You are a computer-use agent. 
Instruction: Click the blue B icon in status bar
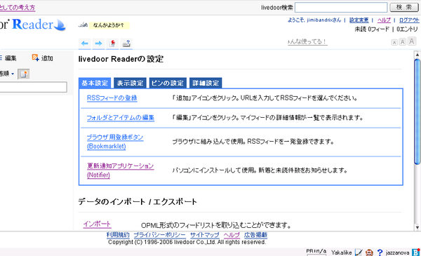[x=416, y=252]
